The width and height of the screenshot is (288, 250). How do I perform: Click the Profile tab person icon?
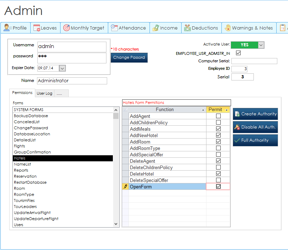(x=7, y=28)
